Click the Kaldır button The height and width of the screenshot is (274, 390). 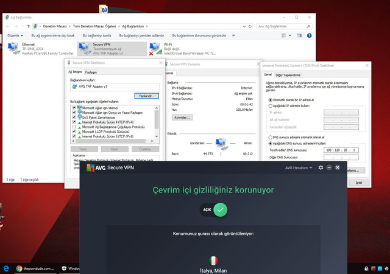point(115,149)
